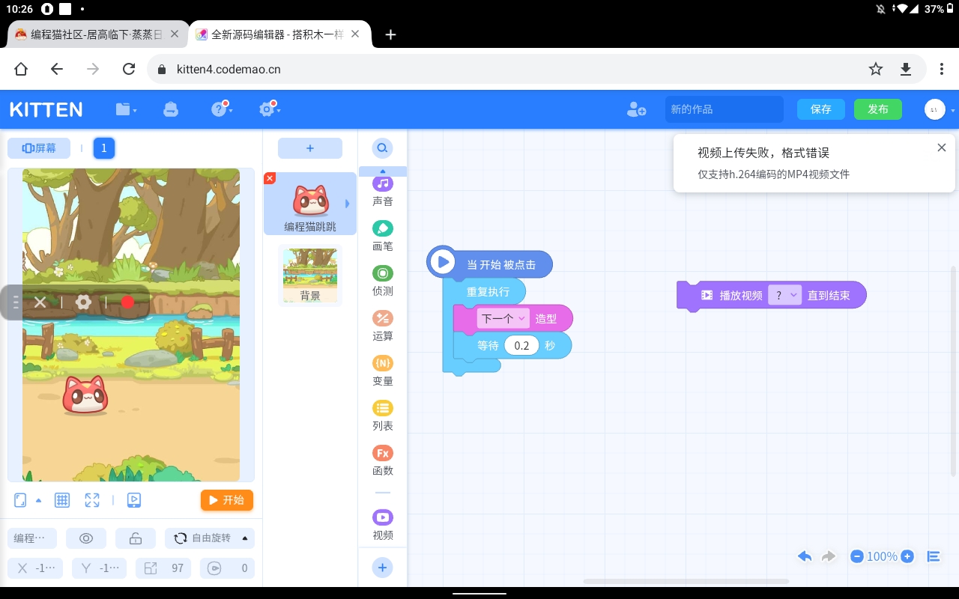This screenshot has width=959, height=599.
Task: Expand the 编程猫跳跳 sprite side arrow
Action: (x=347, y=204)
